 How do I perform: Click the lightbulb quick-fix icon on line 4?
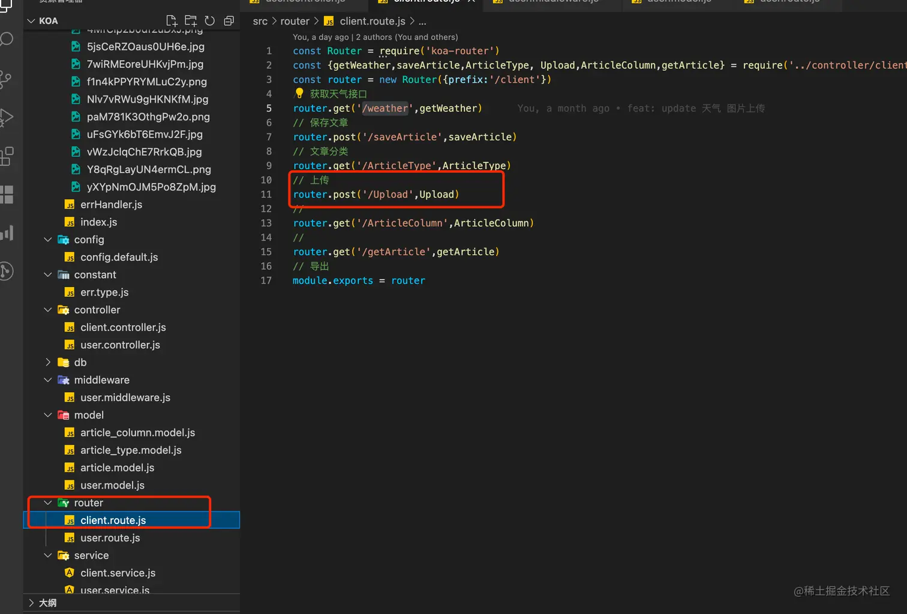[x=299, y=93]
